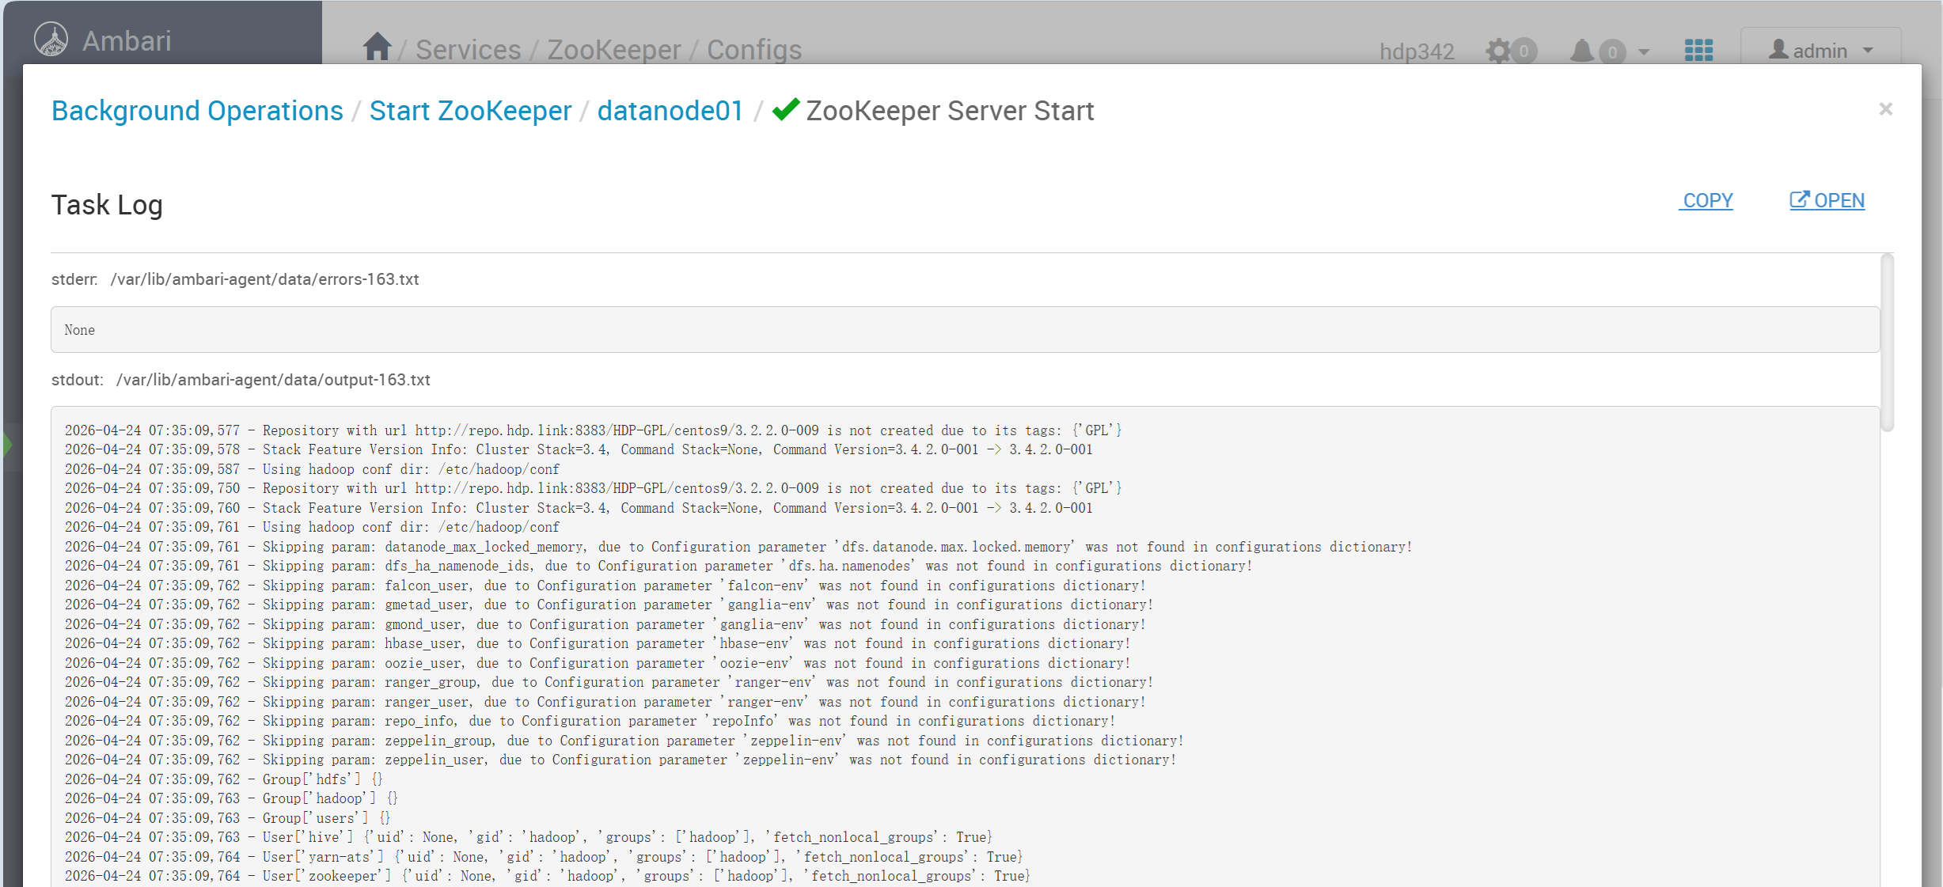This screenshot has height=887, width=1943.
Task: Click the Skipping param zeppelin_group line
Action: (624, 741)
